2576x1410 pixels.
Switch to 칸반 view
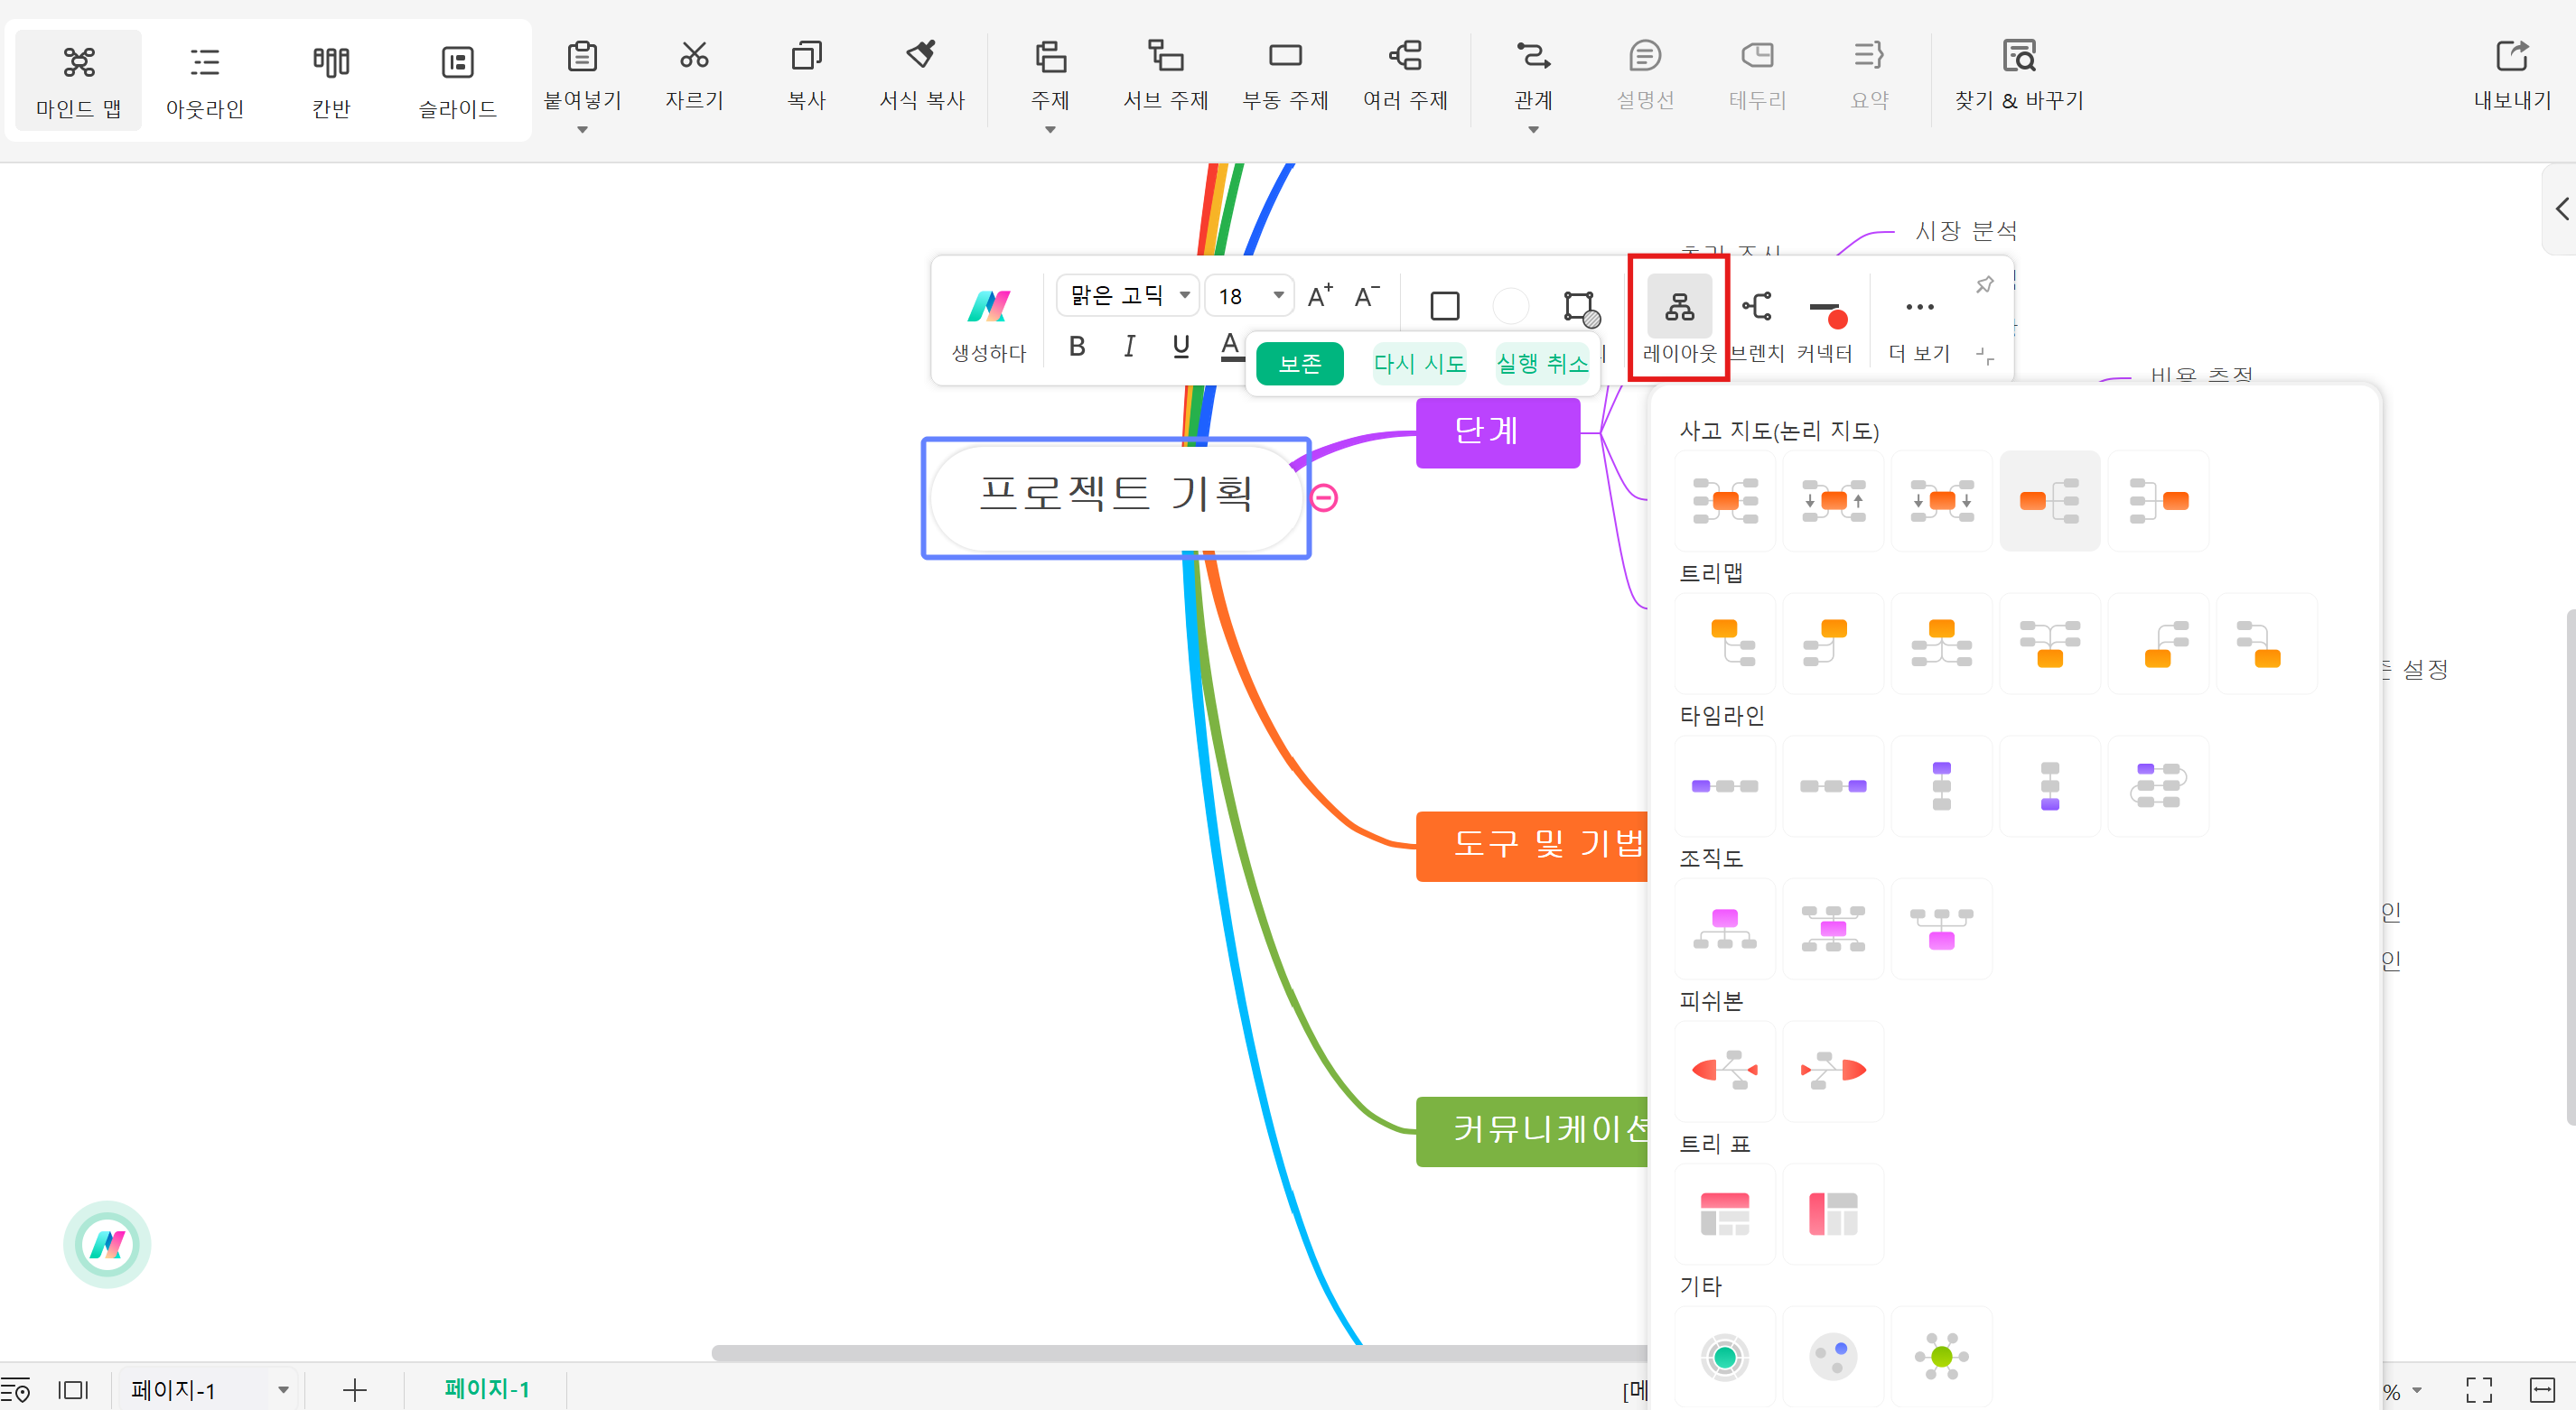[x=331, y=81]
